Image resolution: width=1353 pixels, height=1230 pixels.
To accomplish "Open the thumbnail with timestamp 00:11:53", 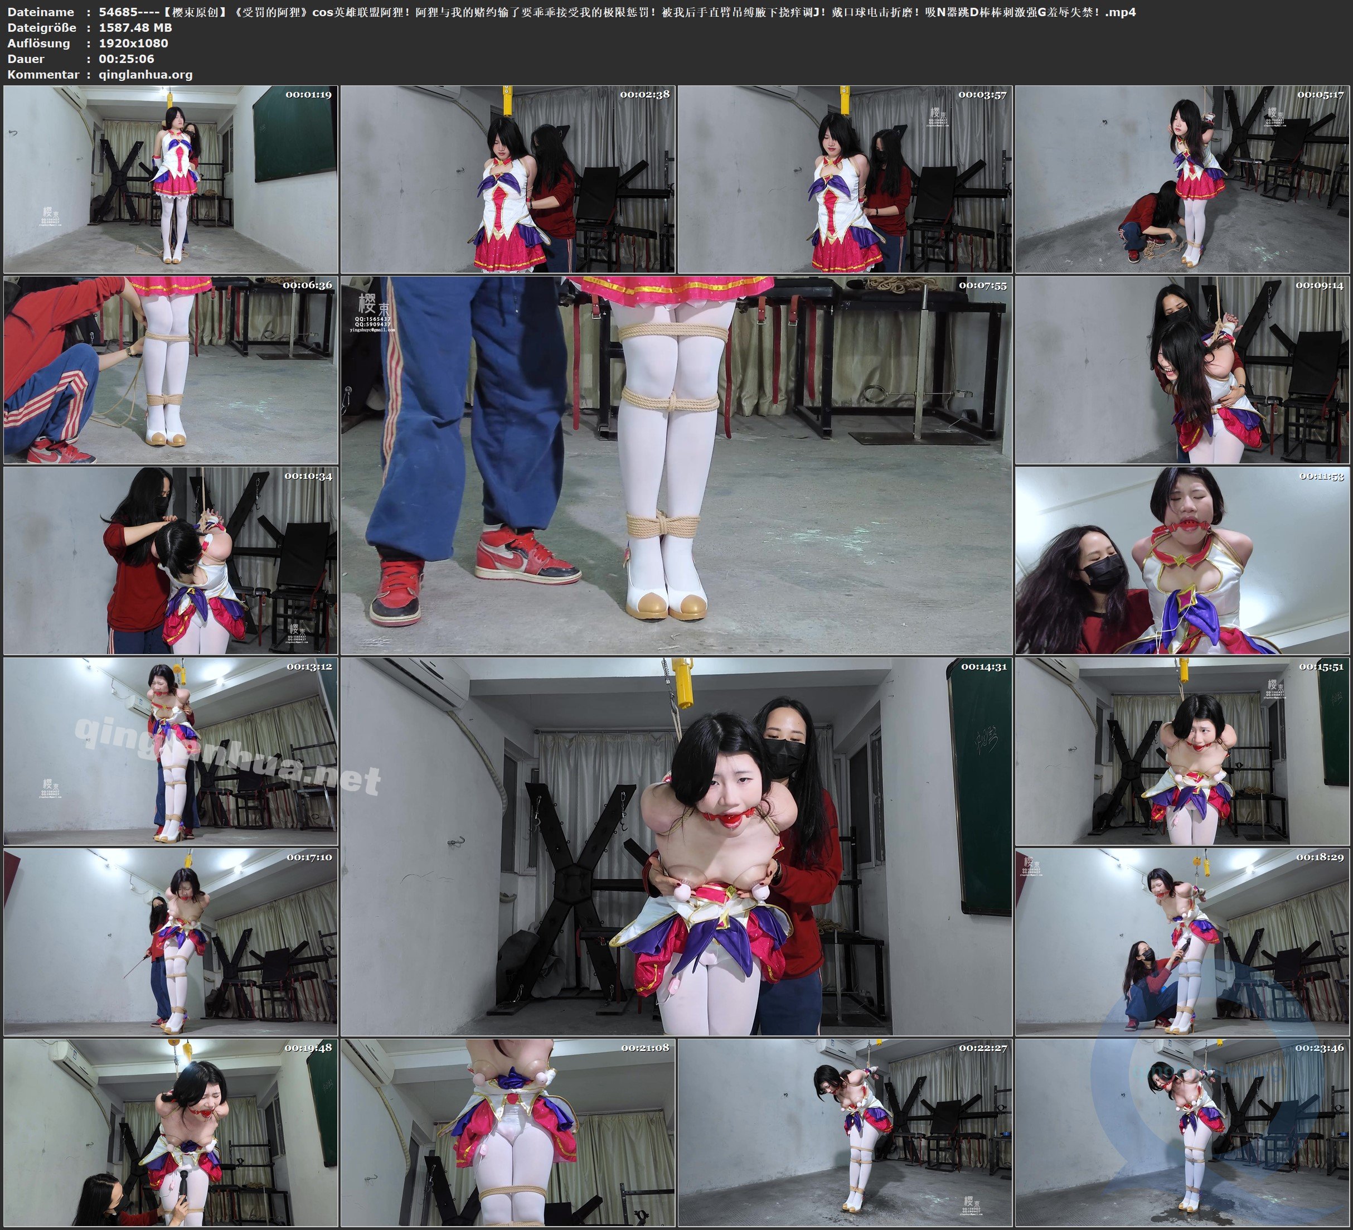I will coord(1182,560).
